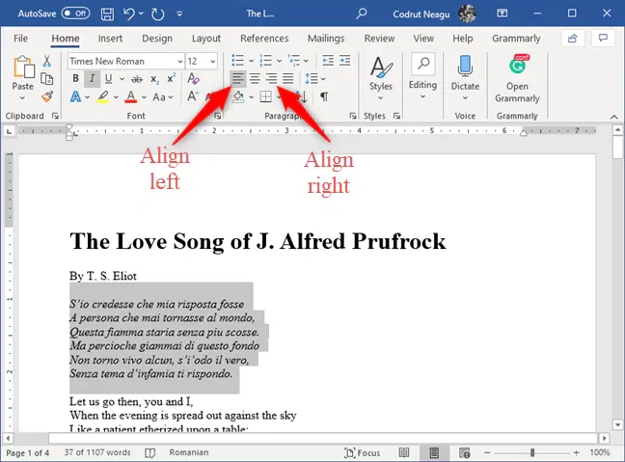Expand the font size dropdown

click(213, 61)
